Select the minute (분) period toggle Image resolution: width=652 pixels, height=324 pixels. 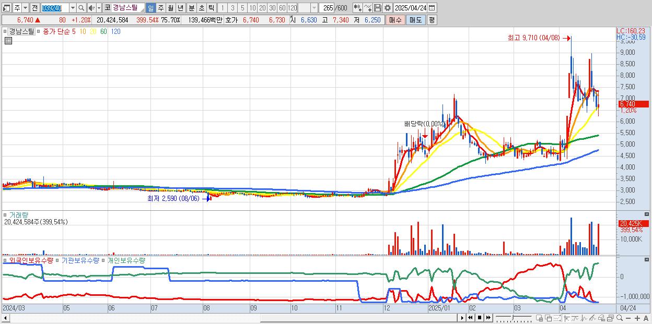coord(191,8)
